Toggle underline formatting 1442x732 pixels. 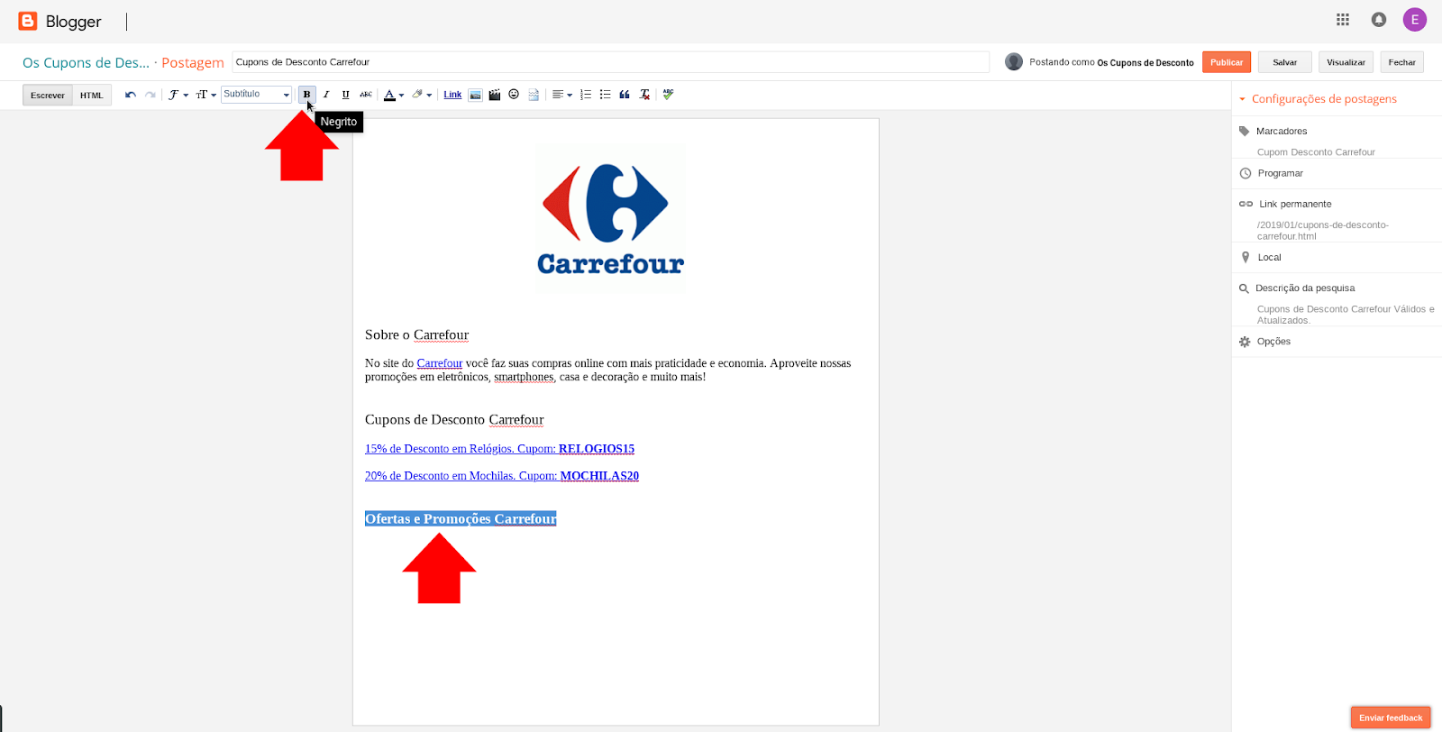click(x=346, y=95)
